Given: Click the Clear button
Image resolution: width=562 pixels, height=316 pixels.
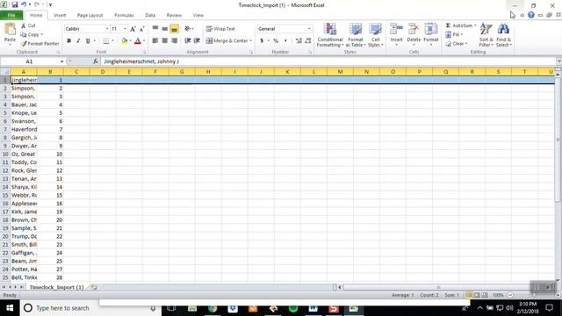Looking at the screenshot, I should 457,44.
